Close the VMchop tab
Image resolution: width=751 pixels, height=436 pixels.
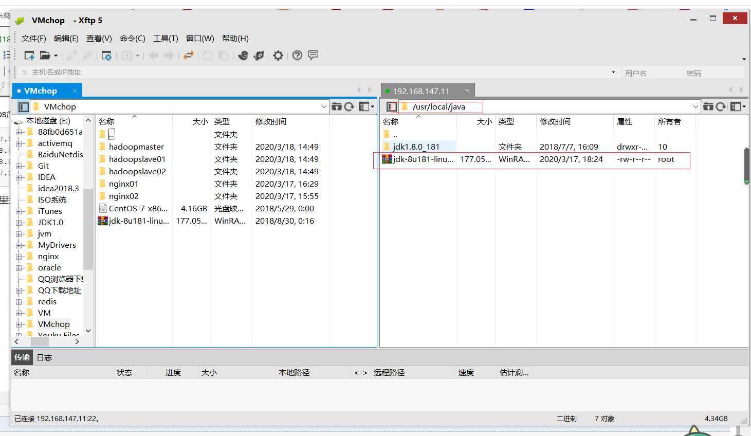click(x=75, y=91)
